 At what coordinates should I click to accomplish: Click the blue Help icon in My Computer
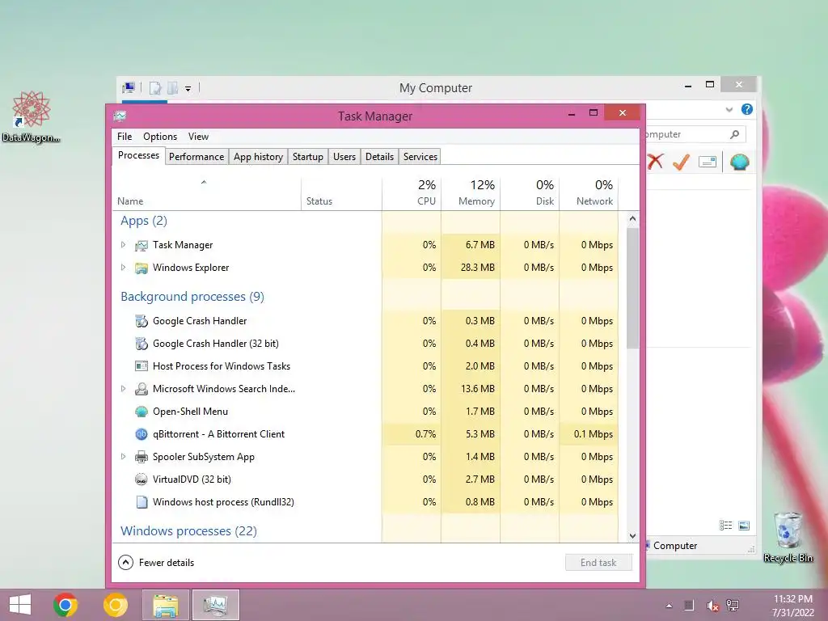coord(746,109)
